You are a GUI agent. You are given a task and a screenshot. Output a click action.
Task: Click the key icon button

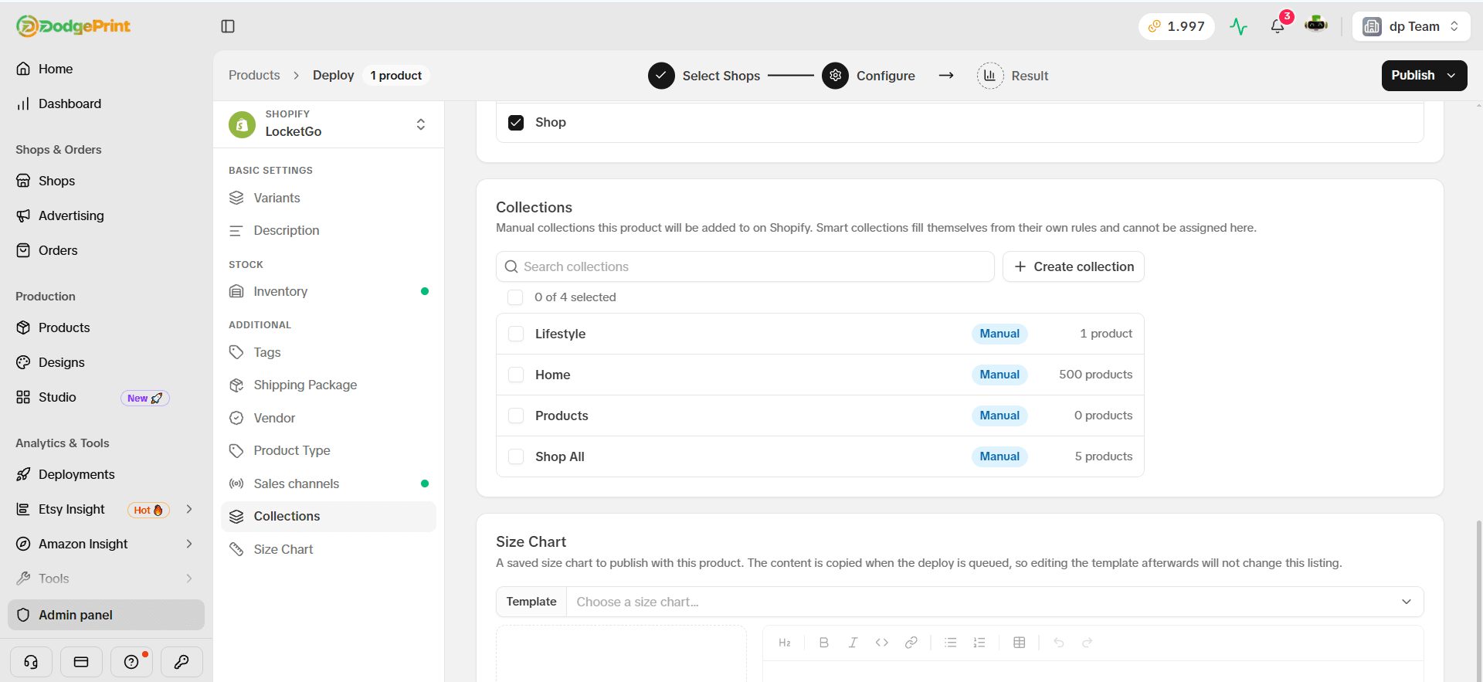point(182,662)
